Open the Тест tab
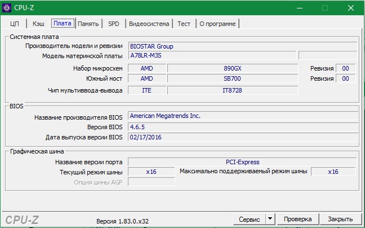The image size is (365, 228). pyautogui.click(x=184, y=24)
